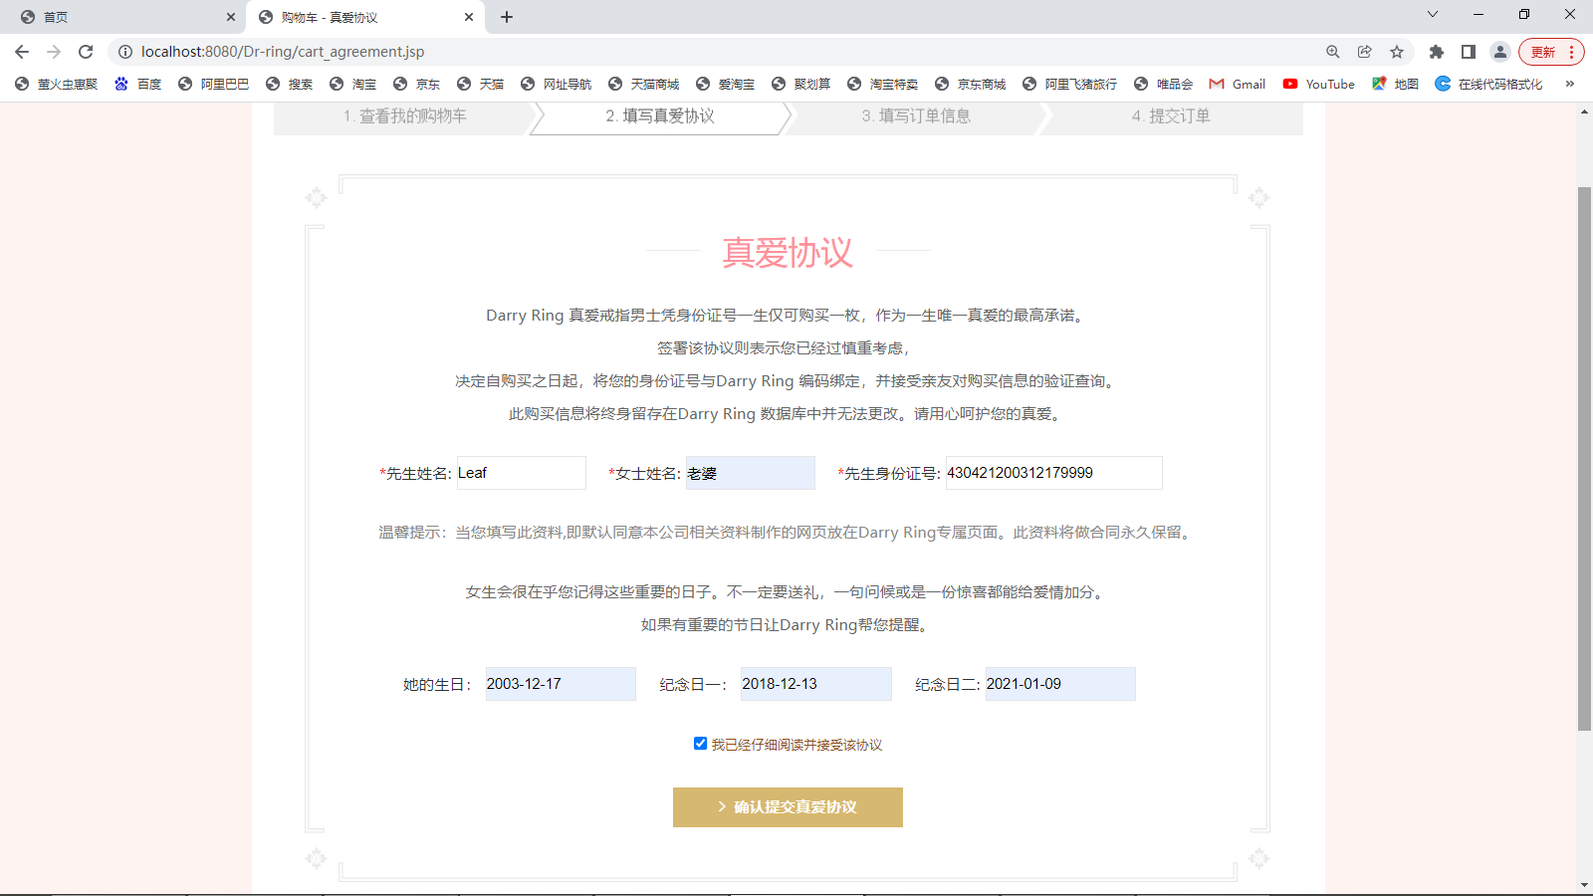This screenshot has width=1593, height=896.
Task: Go to step 1. 查看我的购物车
Action: point(404,116)
